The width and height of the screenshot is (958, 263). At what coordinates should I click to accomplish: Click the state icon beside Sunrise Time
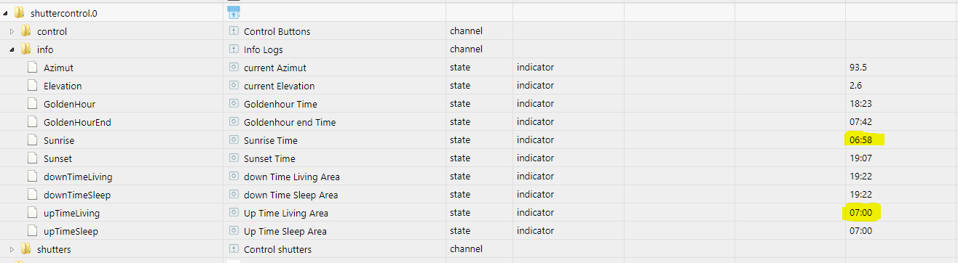[234, 140]
